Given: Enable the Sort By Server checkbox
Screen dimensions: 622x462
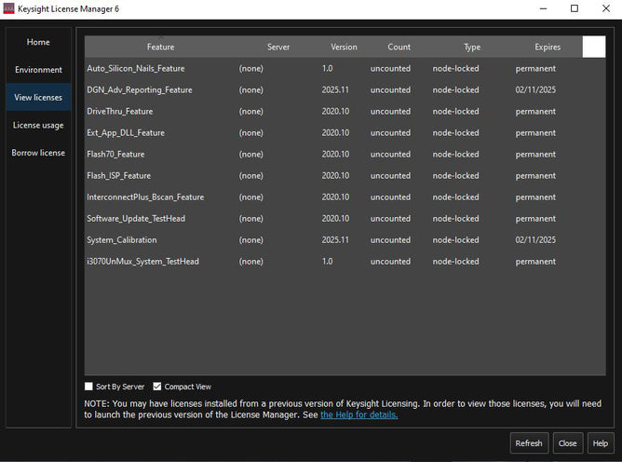Looking at the screenshot, I should point(88,387).
